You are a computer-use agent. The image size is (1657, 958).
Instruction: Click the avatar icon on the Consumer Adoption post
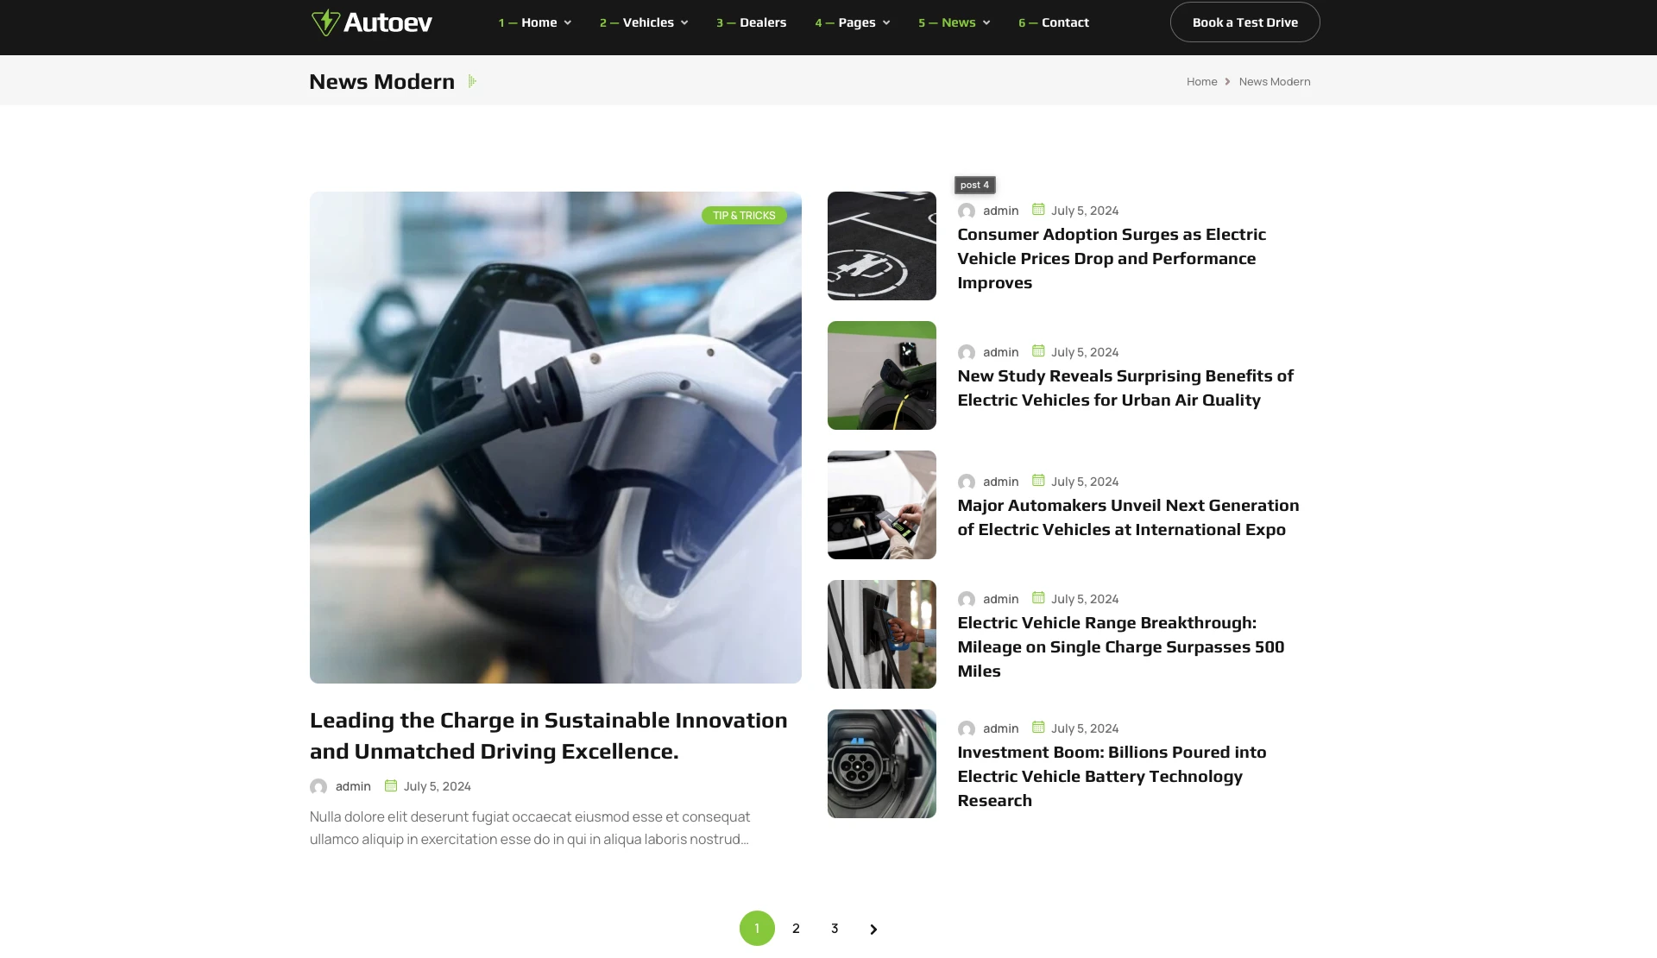[967, 211]
